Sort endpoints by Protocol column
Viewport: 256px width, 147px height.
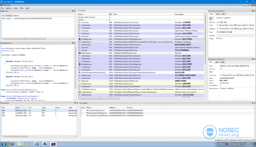(9, 16)
